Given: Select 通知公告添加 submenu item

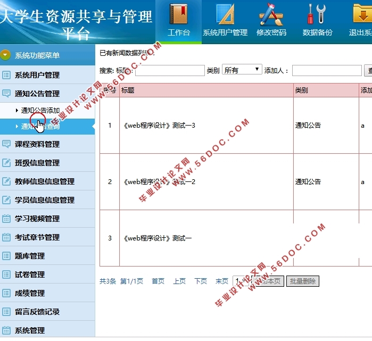Looking at the screenshot, I should (x=40, y=110).
